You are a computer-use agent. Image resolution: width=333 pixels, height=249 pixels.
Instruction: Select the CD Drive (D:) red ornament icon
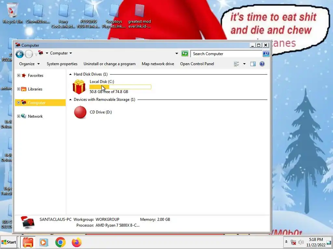[x=80, y=112]
